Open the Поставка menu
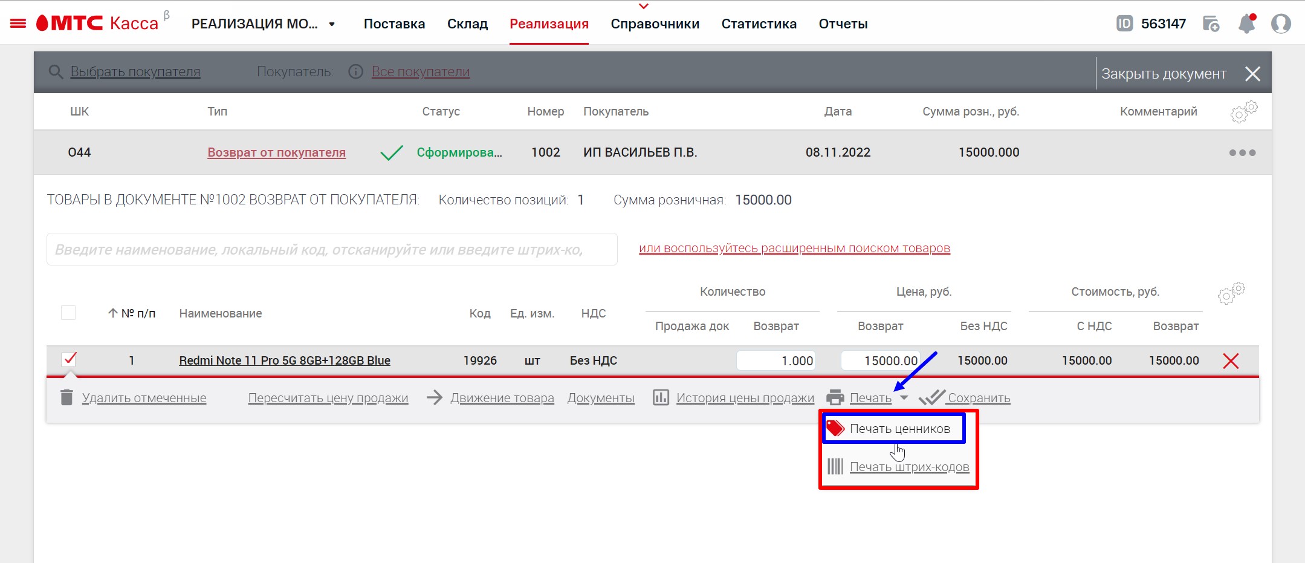 [x=394, y=24]
